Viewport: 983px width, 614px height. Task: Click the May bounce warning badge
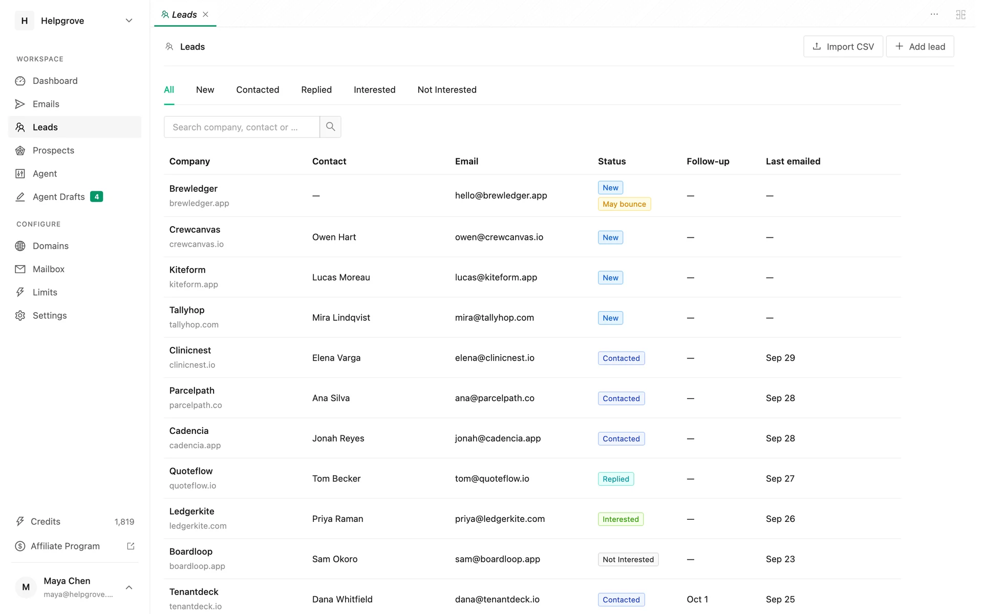[x=624, y=204]
